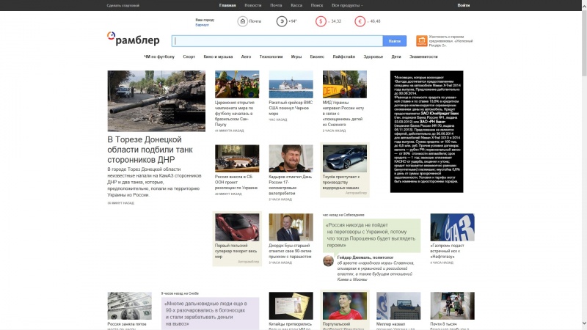
Task: Open the Технологии category
Action: 271,56
